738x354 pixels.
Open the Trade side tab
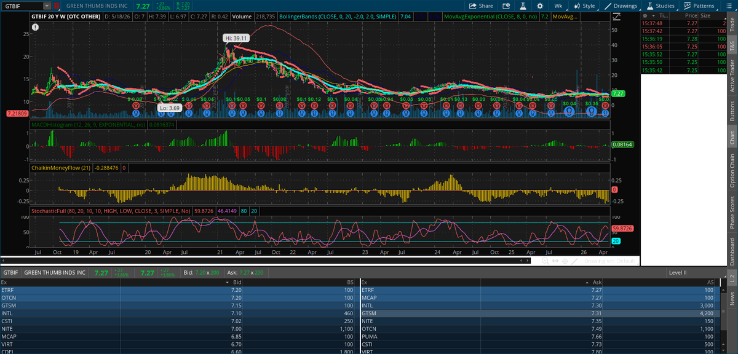point(732,24)
